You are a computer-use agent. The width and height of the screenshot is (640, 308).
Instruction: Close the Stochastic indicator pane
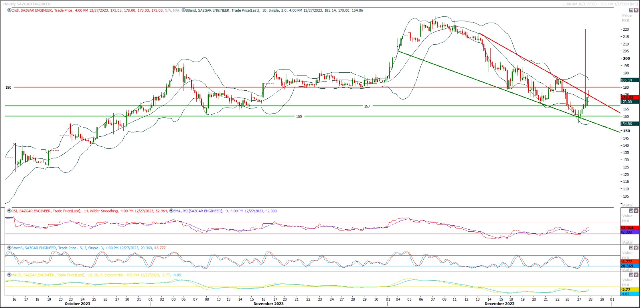click(636, 248)
